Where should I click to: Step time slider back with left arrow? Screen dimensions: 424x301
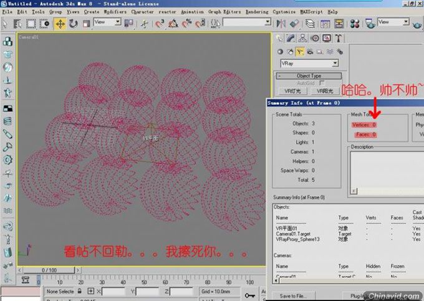click(20, 270)
